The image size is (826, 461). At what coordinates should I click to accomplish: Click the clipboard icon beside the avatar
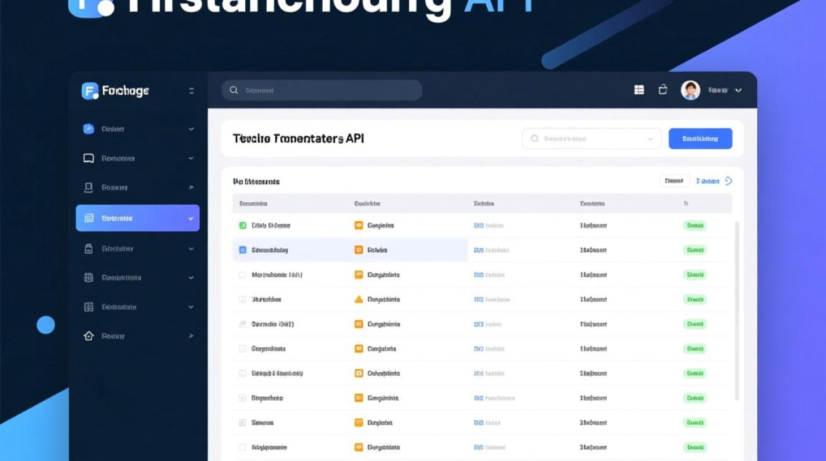pos(663,90)
